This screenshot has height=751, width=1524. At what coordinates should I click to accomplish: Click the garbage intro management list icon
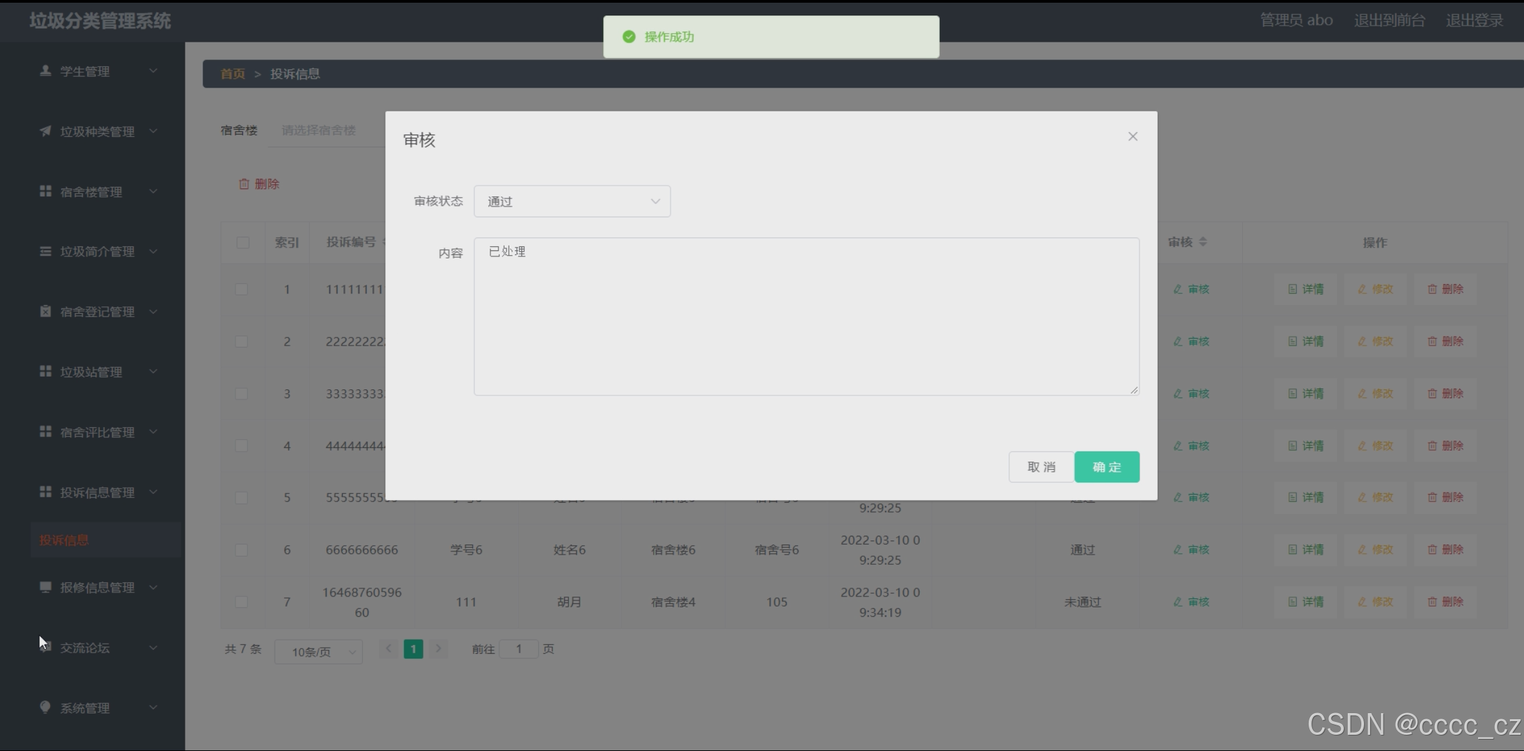pos(45,251)
